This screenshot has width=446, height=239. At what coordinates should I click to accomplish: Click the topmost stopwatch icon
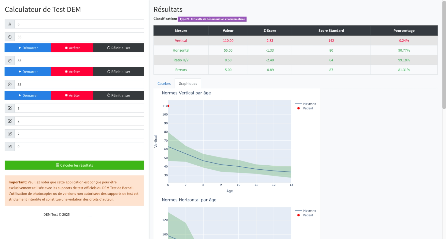(x=10, y=37)
